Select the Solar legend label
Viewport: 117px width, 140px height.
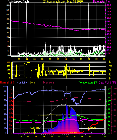click(x=32, y=82)
